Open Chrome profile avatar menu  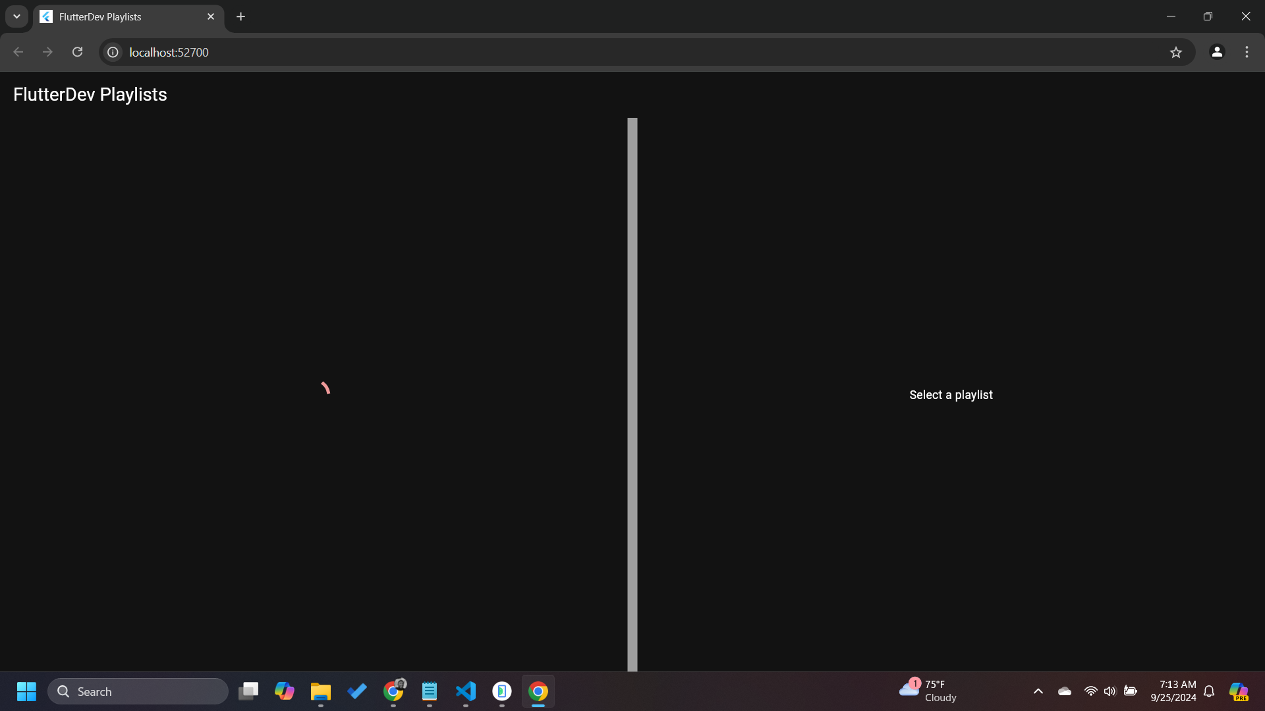(x=1217, y=52)
